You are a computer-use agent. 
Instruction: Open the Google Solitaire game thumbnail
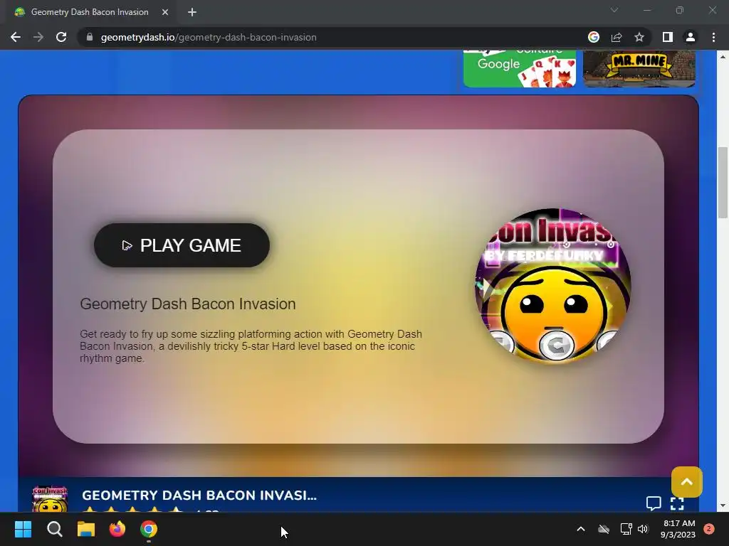click(x=520, y=68)
